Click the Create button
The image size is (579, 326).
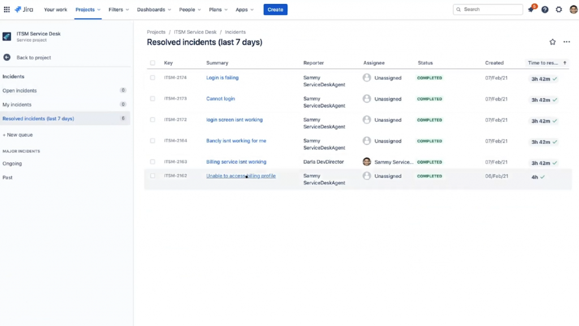[275, 10]
